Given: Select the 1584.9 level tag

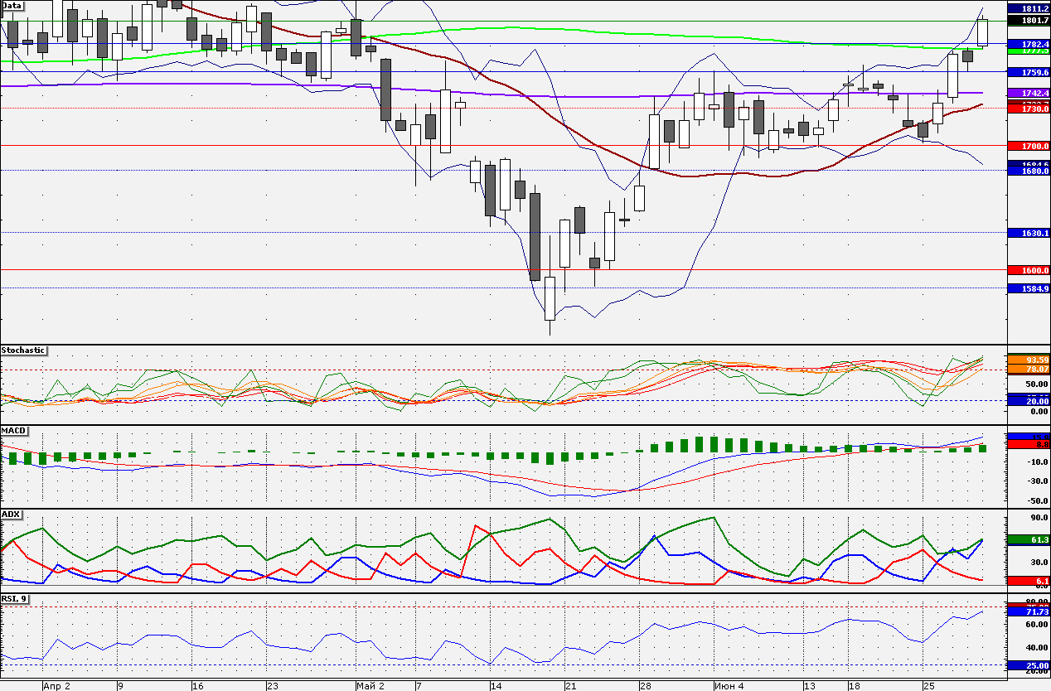Looking at the screenshot, I should point(1029,288).
